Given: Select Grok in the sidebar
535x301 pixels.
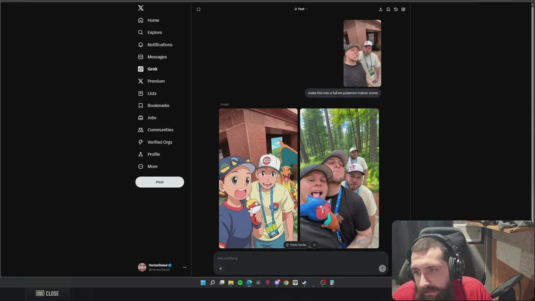Looking at the screenshot, I should click(148, 69).
